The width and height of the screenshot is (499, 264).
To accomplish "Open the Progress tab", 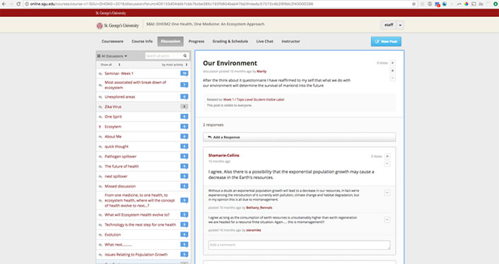I will coord(196,42).
